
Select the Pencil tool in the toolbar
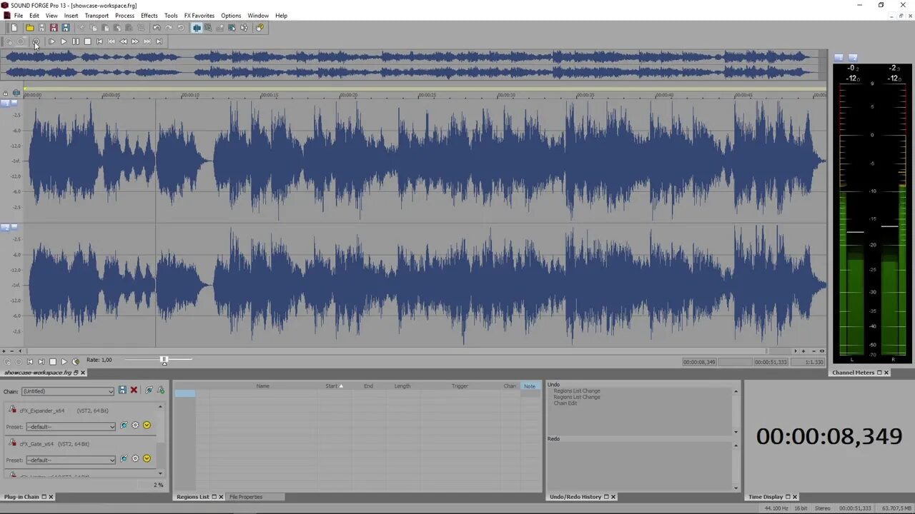point(220,28)
